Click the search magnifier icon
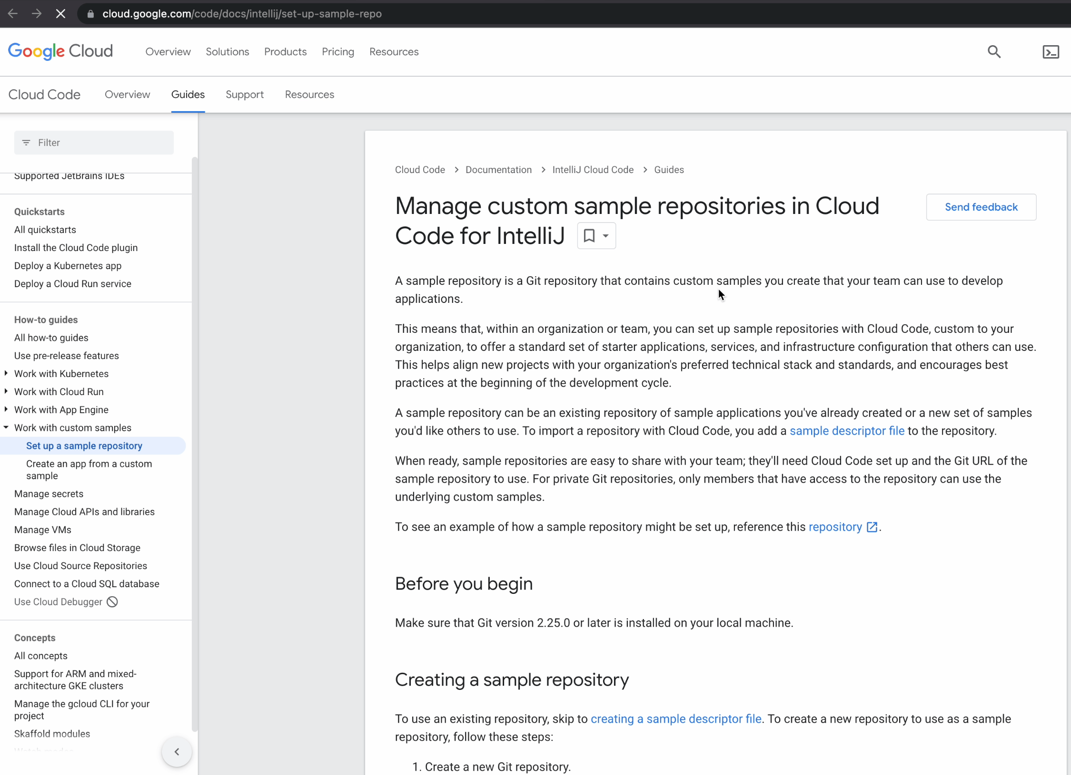 tap(994, 52)
